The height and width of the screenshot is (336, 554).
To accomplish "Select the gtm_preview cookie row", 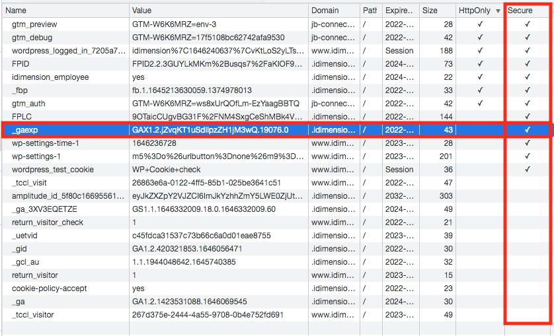I will [276, 24].
